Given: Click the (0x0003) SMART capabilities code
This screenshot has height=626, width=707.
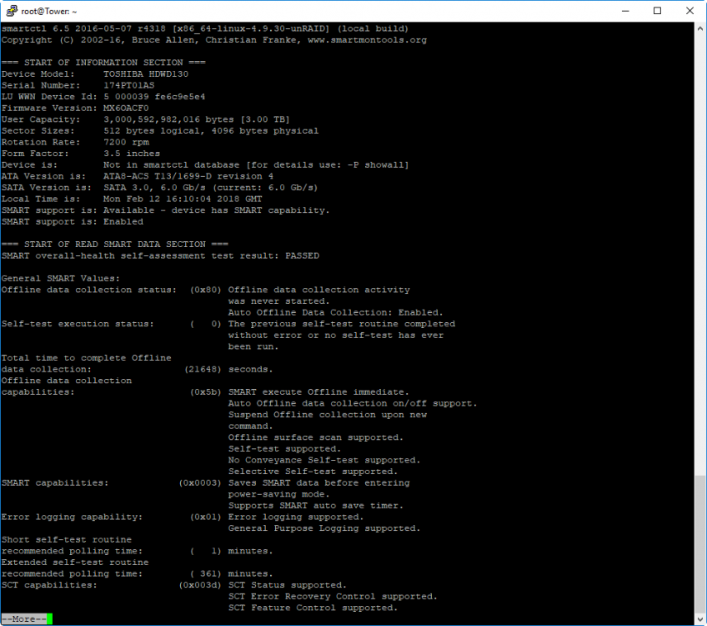Looking at the screenshot, I should [200, 483].
